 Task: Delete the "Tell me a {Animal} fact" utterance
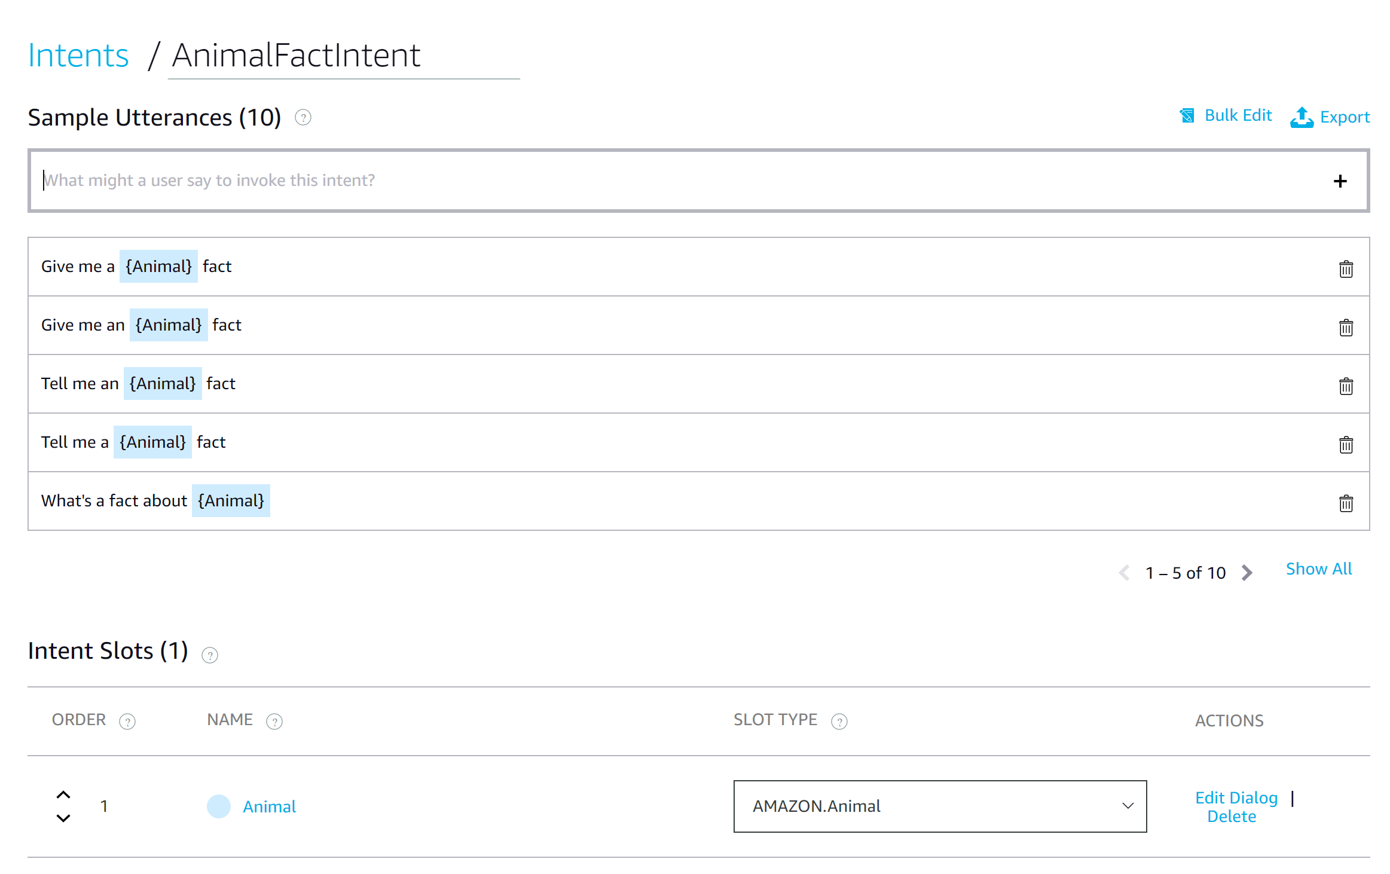(1346, 444)
